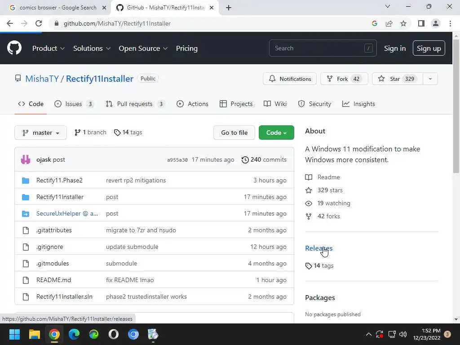
Task: Switch to the Pull requests tab
Action: pos(135,104)
